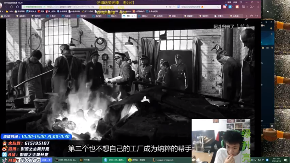Viewport: 290px width, 163px height.
Task: Switch to the 主播中 tab
Action: [220, 16]
